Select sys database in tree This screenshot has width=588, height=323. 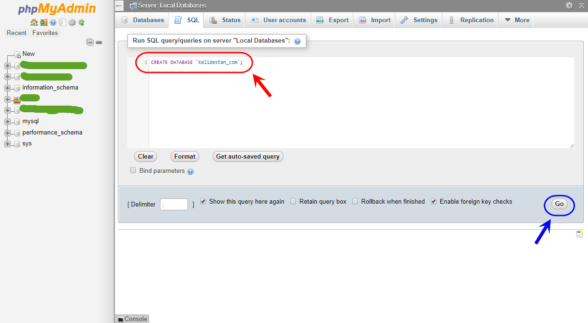[x=27, y=144]
